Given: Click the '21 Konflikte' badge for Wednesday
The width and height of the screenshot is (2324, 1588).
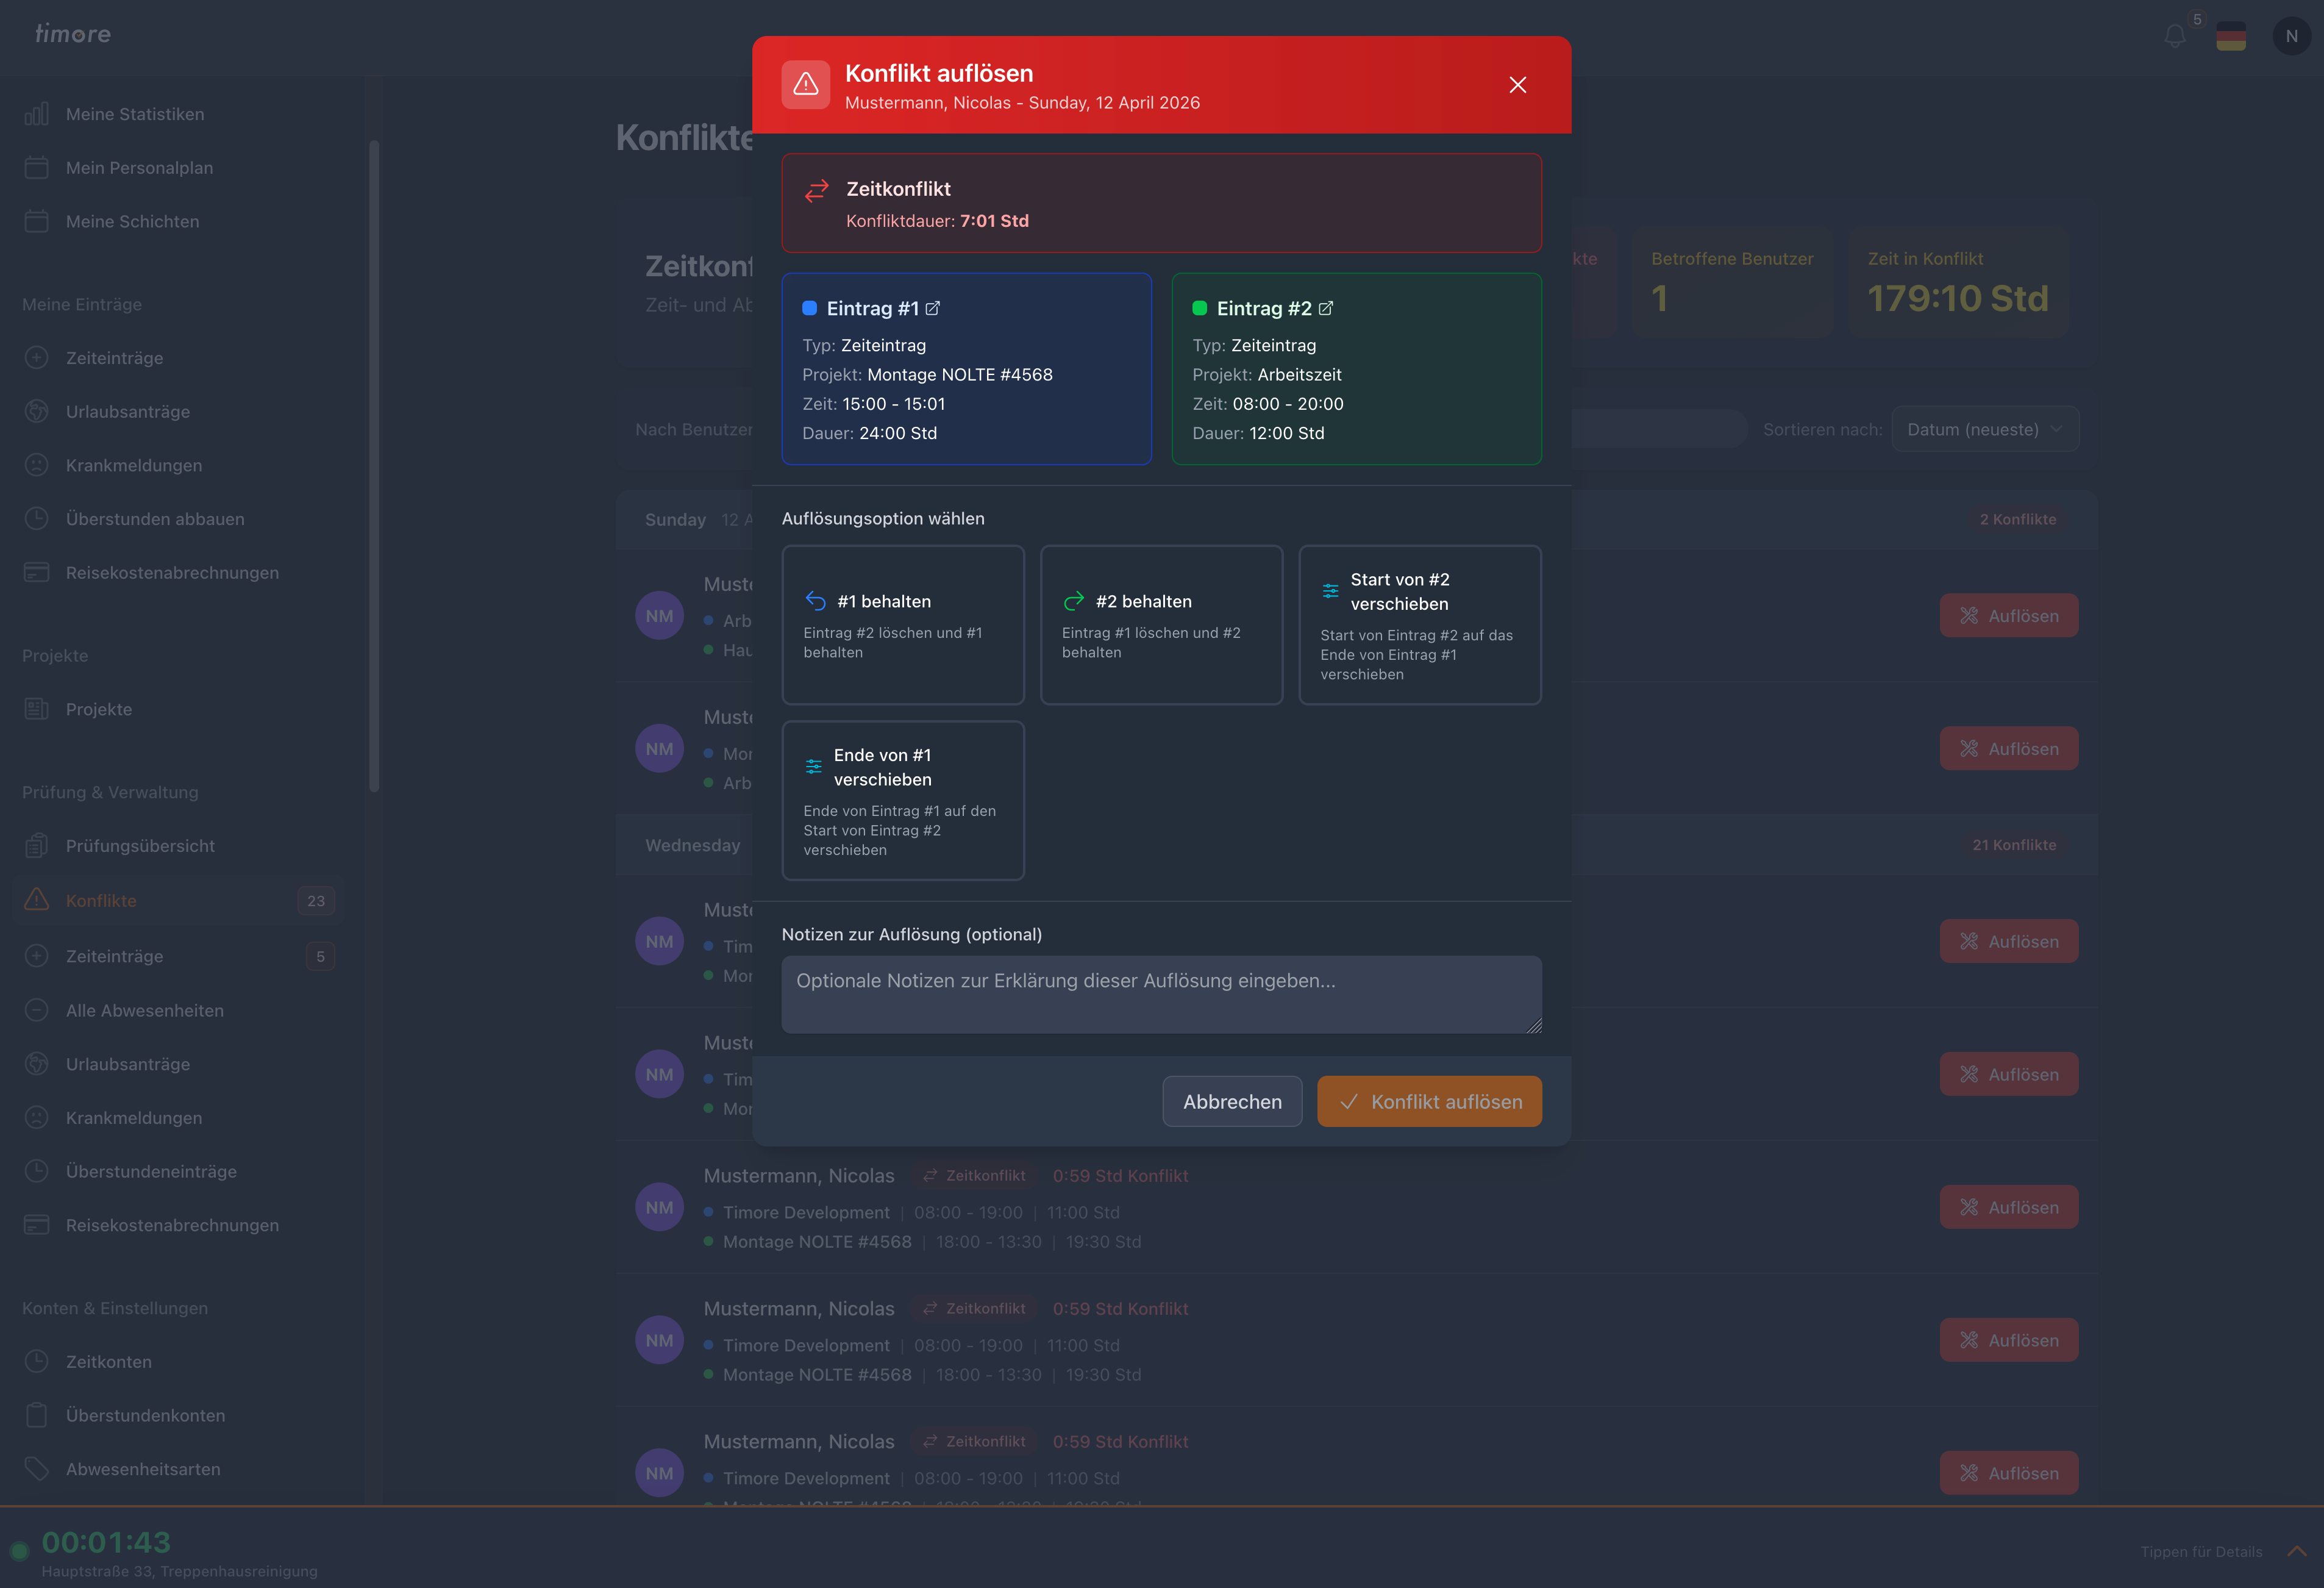Looking at the screenshot, I should pyautogui.click(x=2014, y=845).
